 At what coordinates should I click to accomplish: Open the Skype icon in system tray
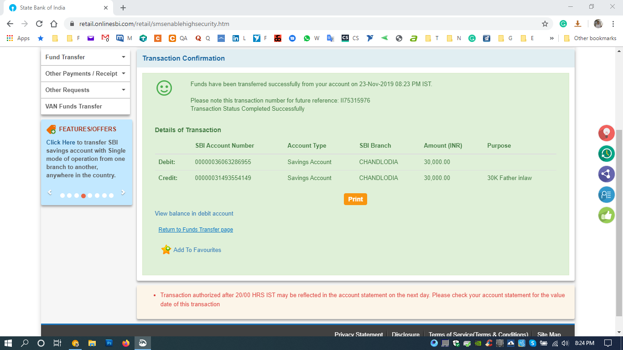(532, 343)
